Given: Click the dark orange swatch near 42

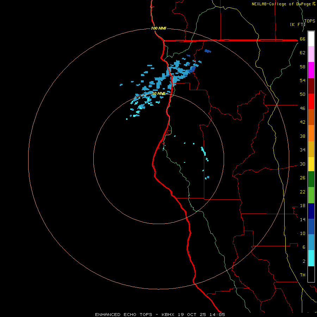Looking at the screenshot, I should pyautogui.click(x=311, y=117).
